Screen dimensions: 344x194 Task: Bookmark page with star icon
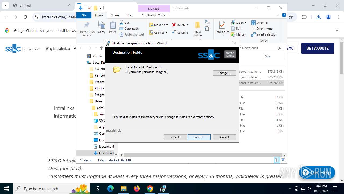click(x=291, y=17)
